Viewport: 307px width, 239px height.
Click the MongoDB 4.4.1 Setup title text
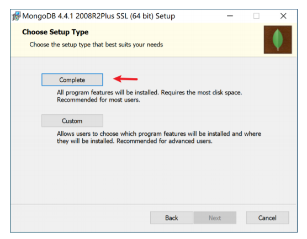coord(98,16)
